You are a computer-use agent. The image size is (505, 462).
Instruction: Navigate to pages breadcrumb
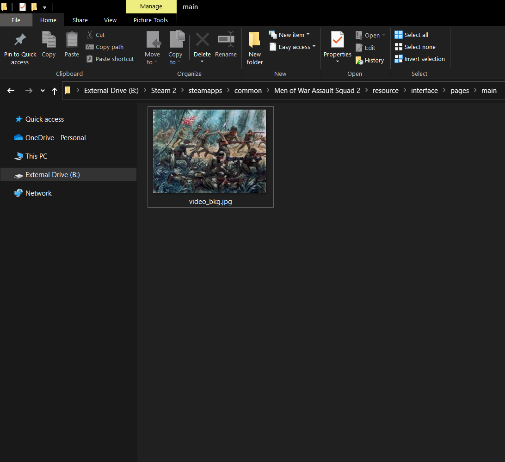(x=460, y=91)
